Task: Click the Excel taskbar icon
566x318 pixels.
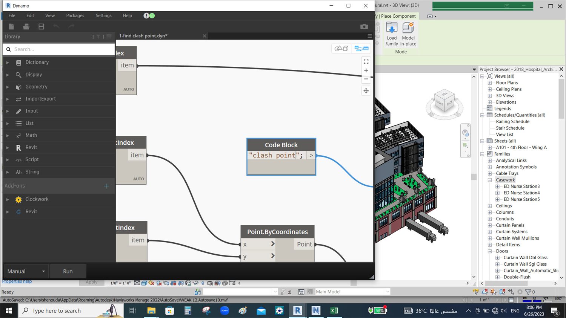Action: click(334, 310)
